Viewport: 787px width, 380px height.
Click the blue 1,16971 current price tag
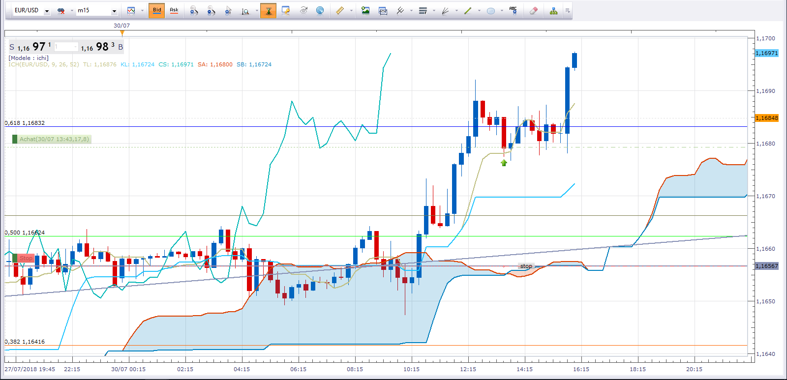click(x=767, y=53)
